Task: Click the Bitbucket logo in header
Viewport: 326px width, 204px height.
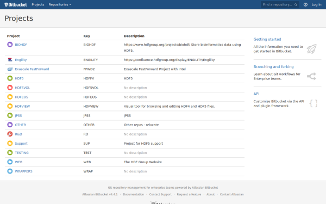Action: (16, 4)
